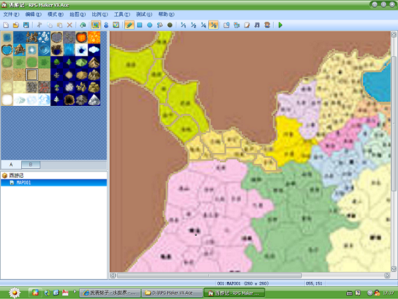Pick the whirlpool water tile in palette

[45, 50]
